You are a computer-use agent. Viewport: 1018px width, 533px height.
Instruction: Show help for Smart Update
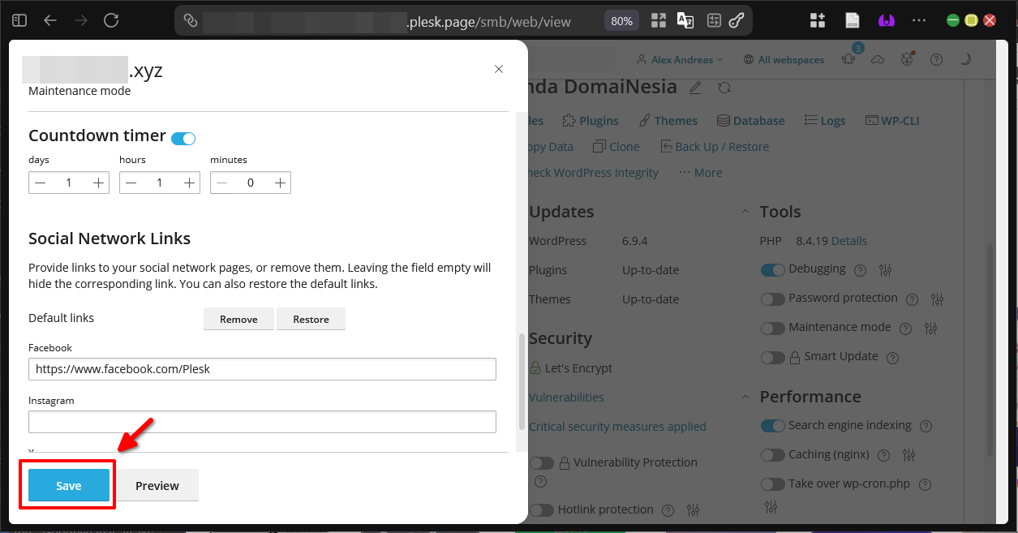tap(893, 357)
